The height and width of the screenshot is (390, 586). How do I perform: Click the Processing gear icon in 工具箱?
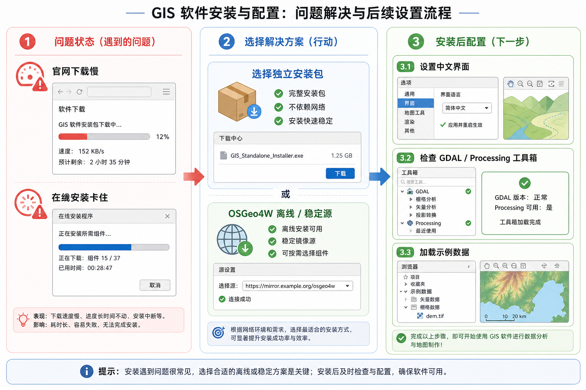tap(410, 223)
